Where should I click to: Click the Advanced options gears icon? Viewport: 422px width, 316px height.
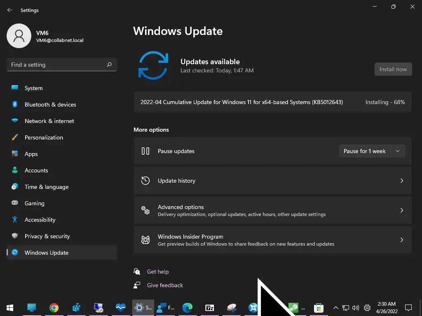click(x=145, y=210)
